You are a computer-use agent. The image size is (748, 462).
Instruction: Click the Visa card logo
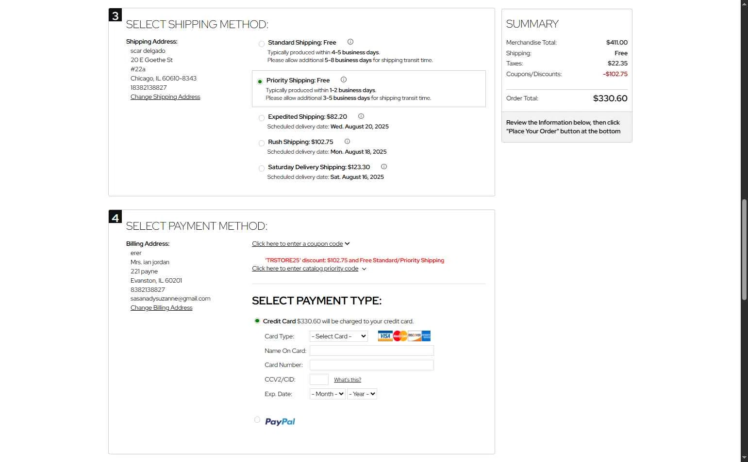[x=385, y=336]
